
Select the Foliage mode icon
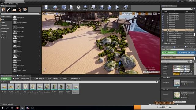click(20, 10)
